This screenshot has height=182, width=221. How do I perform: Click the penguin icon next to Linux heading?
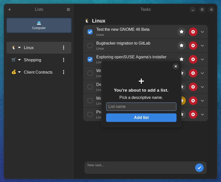(x=87, y=21)
